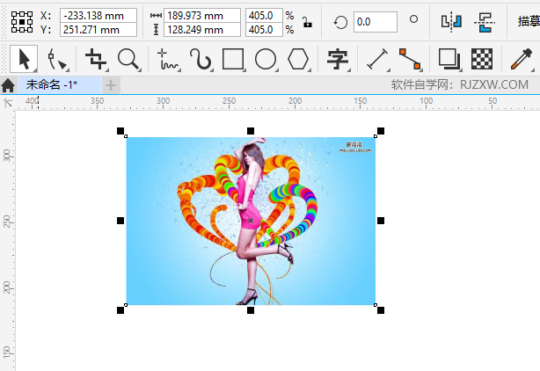Screen dimensions: 540x371
Task: Switch to the 未命名 -1 document tab
Action: [52, 84]
